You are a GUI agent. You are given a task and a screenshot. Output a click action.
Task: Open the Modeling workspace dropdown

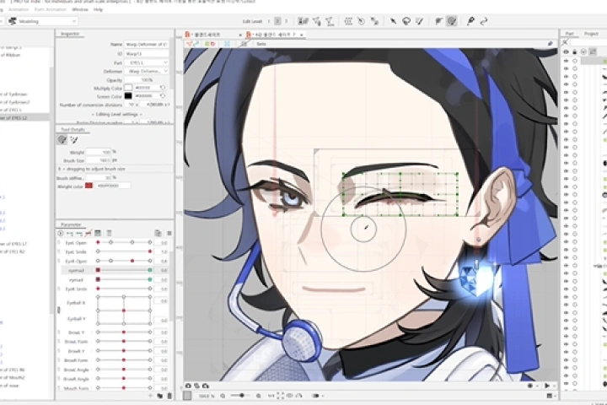click(x=43, y=21)
